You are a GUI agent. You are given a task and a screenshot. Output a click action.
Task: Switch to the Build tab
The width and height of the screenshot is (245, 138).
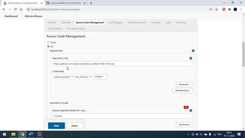point(168,23)
